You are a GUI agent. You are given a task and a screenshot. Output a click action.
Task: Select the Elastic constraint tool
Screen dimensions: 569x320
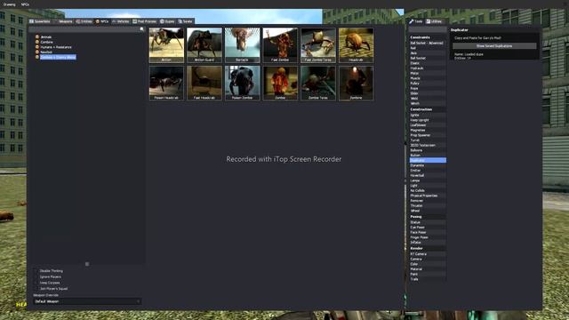point(428,63)
